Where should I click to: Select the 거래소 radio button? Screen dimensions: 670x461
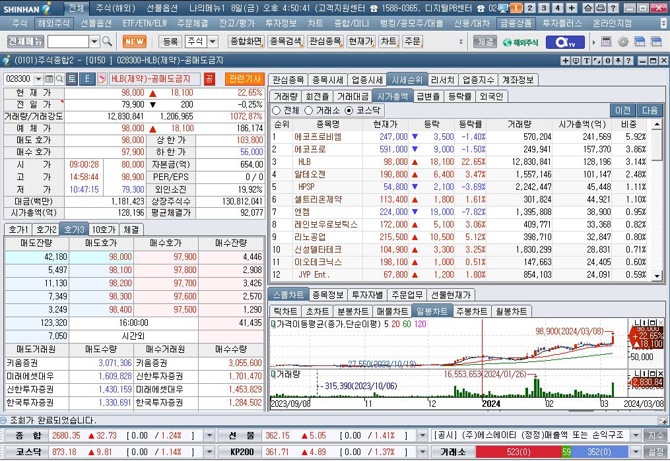(x=308, y=111)
